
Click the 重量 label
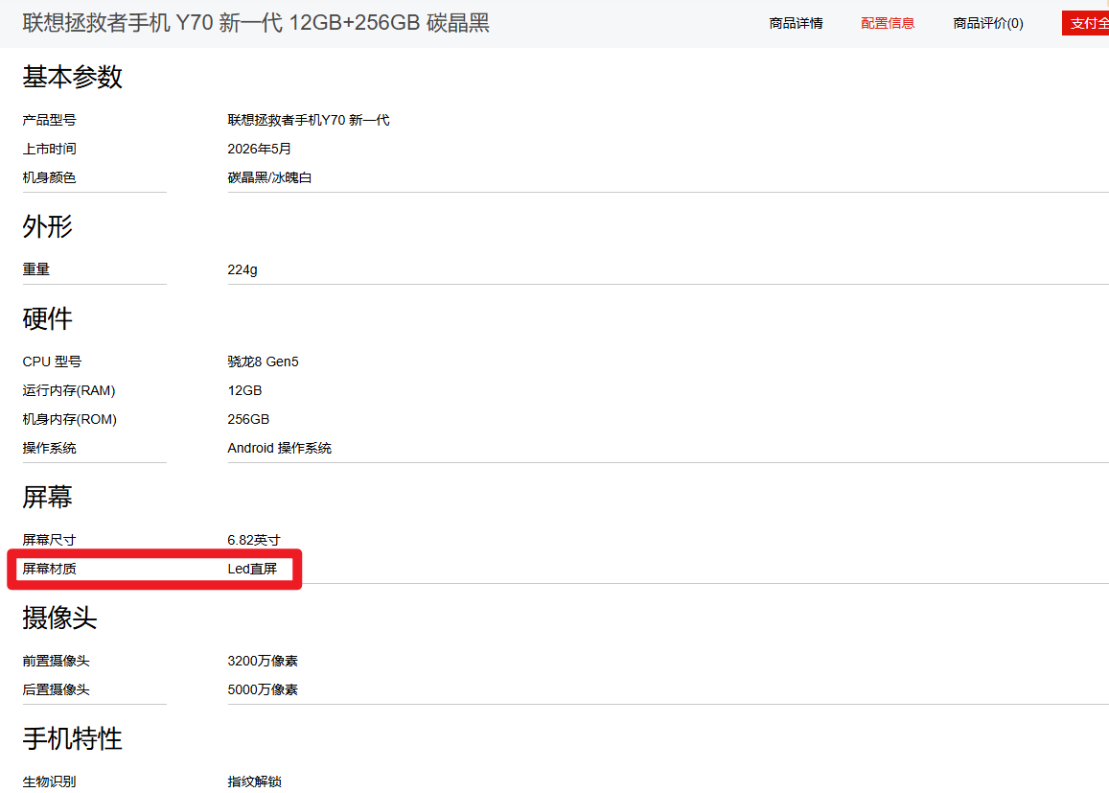coord(36,269)
